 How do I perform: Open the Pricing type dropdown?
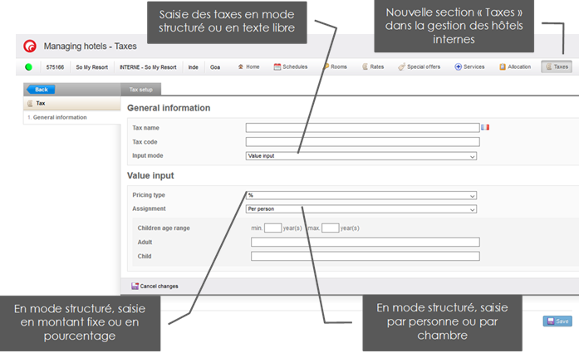361,196
